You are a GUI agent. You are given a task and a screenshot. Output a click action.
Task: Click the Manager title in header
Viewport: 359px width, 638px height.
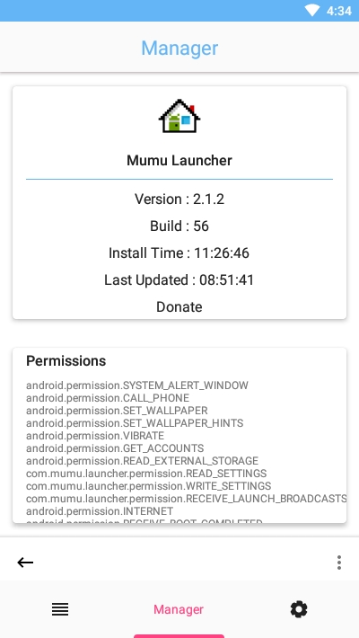tap(179, 48)
